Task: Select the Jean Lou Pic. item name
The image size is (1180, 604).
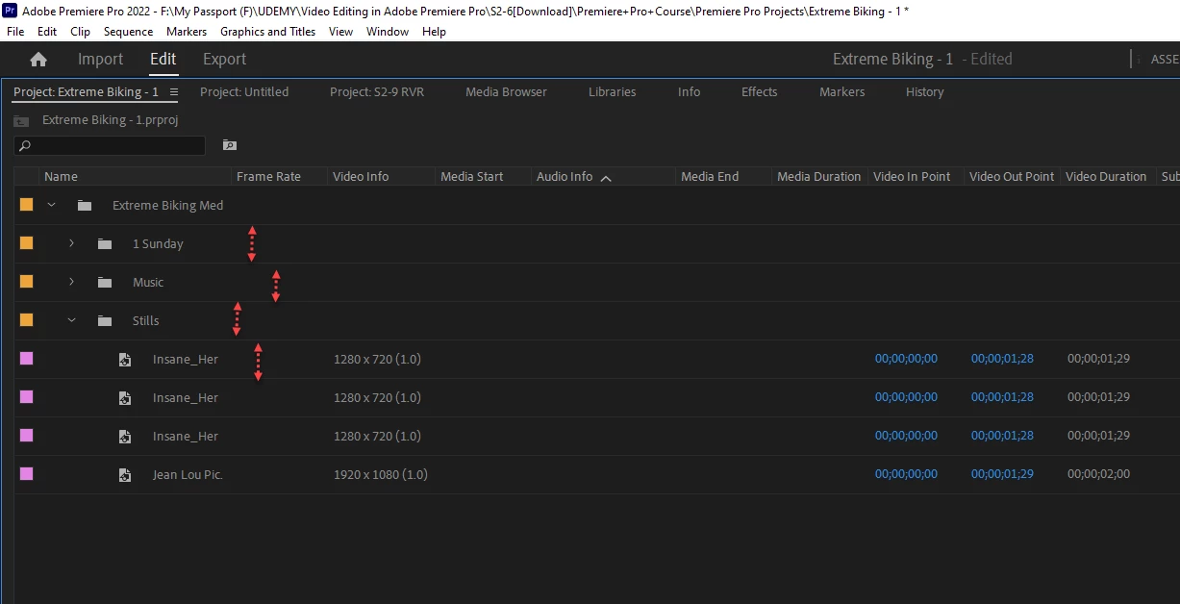Action: click(x=188, y=475)
